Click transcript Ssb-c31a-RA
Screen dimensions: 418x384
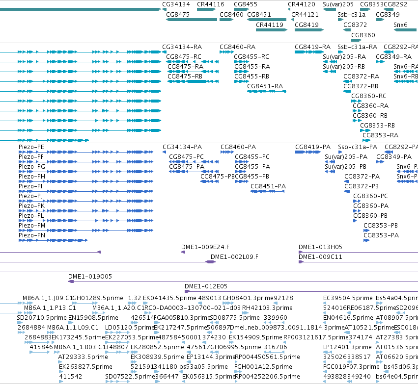click(358, 47)
